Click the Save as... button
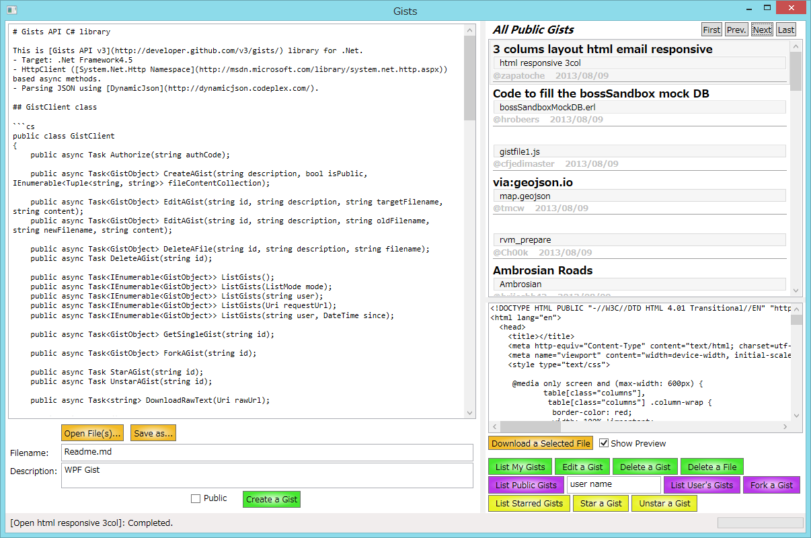 [x=153, y=434]
